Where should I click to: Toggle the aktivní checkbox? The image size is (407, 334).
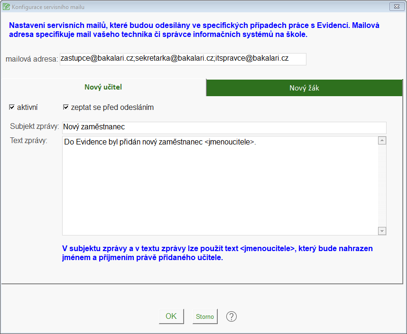click(x=12, y=108)
